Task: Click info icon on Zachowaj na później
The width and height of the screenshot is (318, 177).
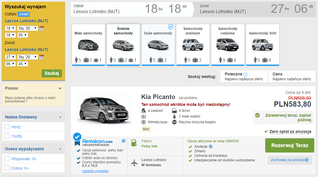Action: click(x=307, y=160)
